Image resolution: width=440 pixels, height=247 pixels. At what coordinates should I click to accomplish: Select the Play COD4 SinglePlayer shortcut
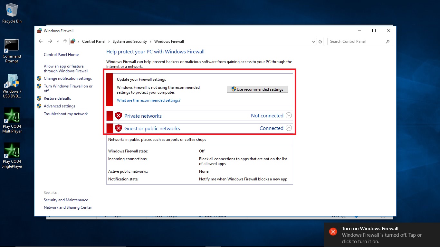point(12,156)
